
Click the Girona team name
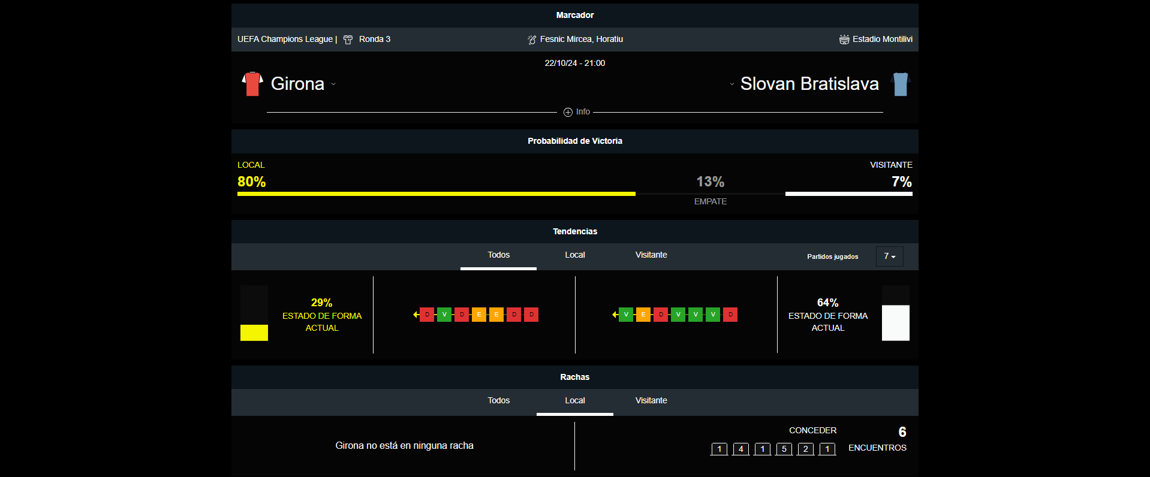(297, 84)
